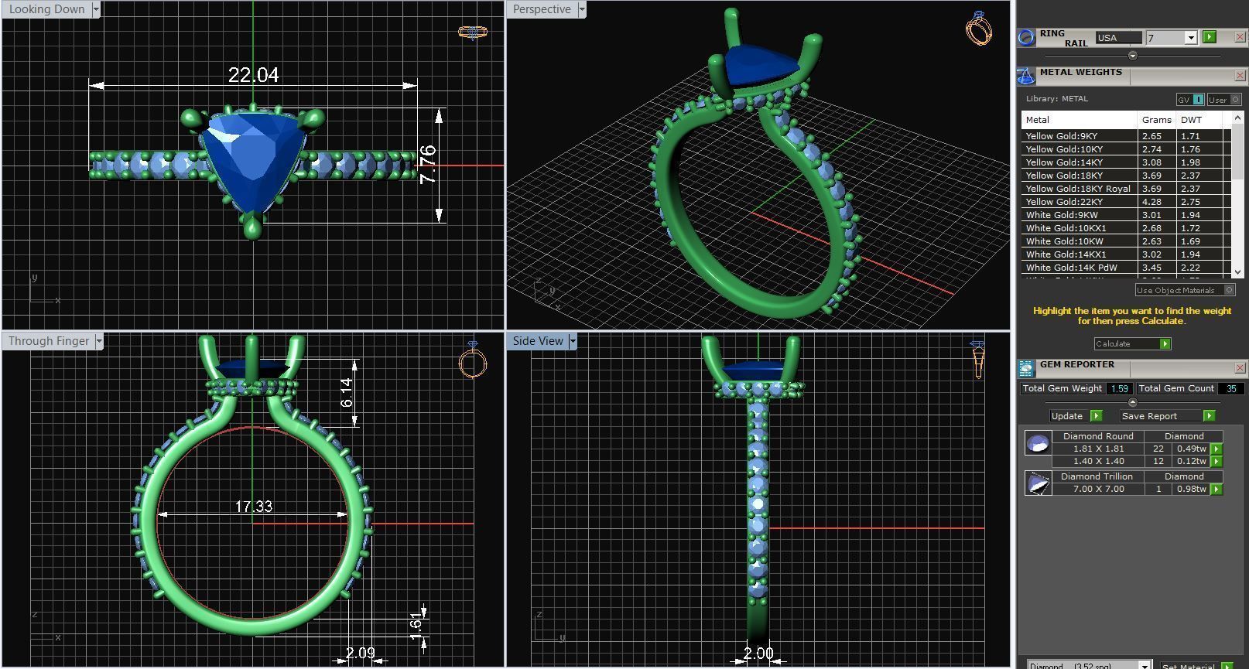Select the Yellow Gold:14KY row
Viewport: 1249px width, 669px height.
tap(1126, 162)
